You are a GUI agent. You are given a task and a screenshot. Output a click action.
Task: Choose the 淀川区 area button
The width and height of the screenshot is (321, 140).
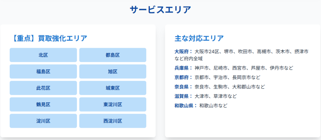(43, 121)
